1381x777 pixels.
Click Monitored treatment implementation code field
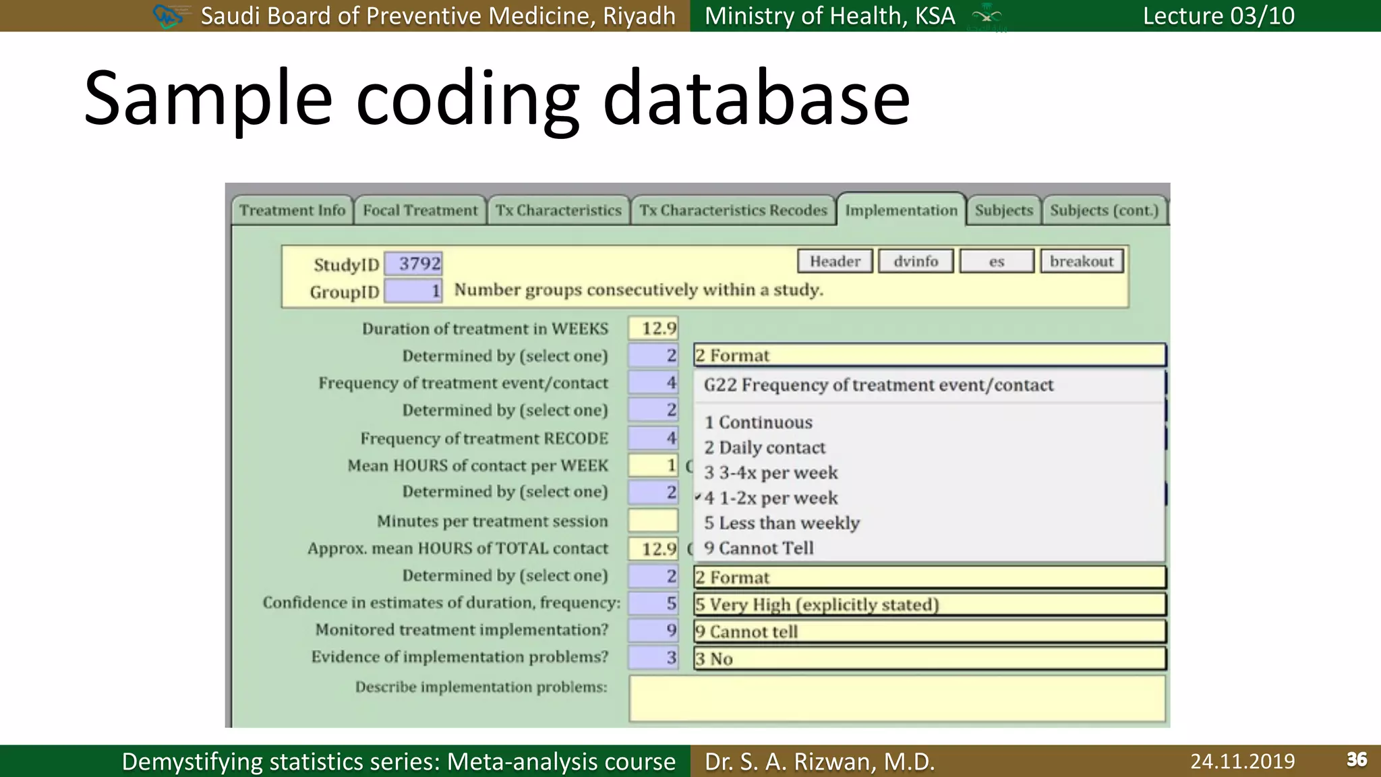[x=653, y=630]
